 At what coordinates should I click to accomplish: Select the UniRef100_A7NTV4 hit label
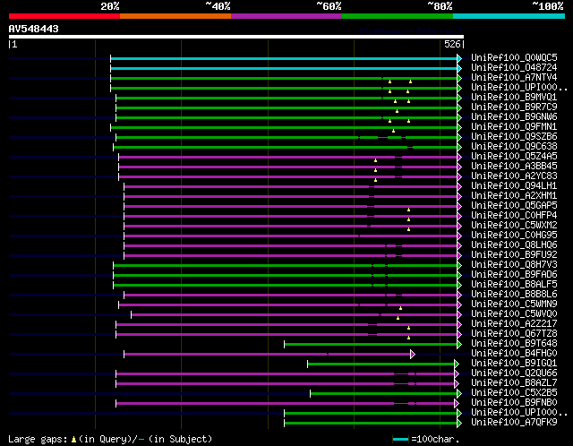coord(514,78)
